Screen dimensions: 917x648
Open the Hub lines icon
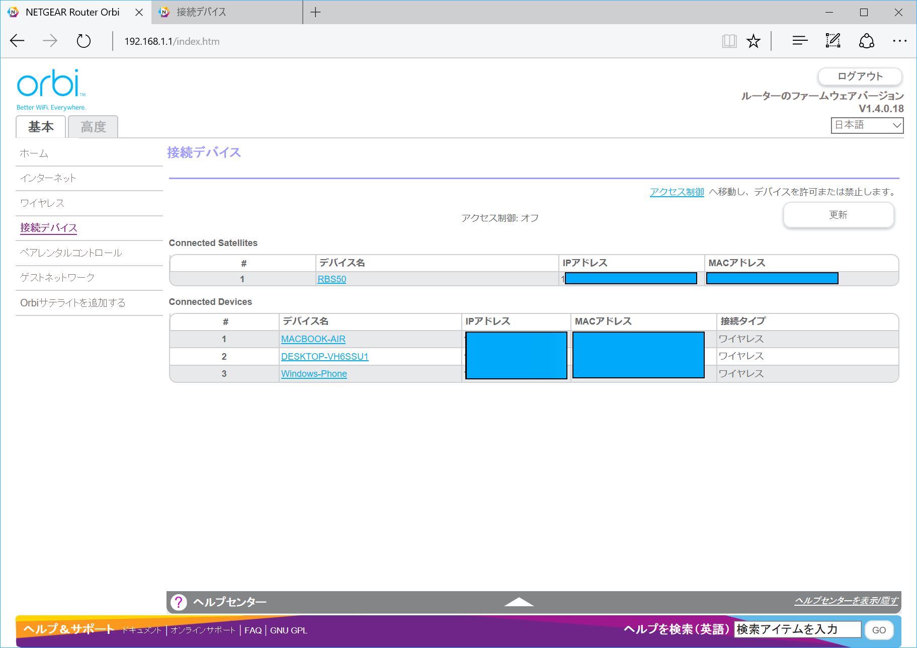pos(799,41)
